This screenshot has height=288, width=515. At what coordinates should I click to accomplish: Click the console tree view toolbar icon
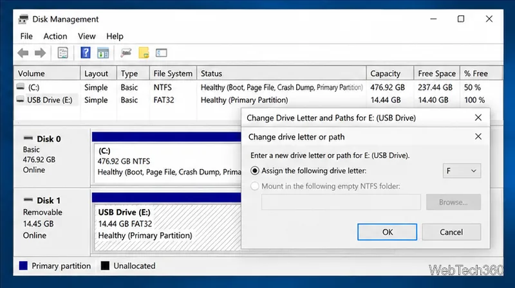[x=103, y=53]
